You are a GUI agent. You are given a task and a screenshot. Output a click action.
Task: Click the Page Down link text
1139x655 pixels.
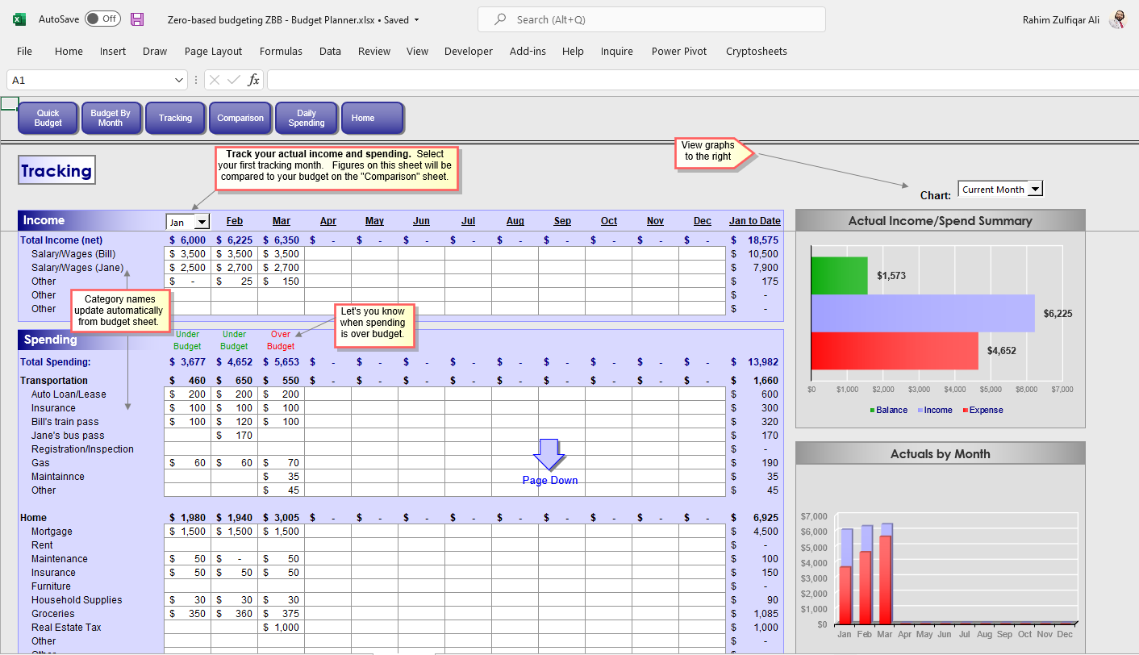(x=550, y=480)
